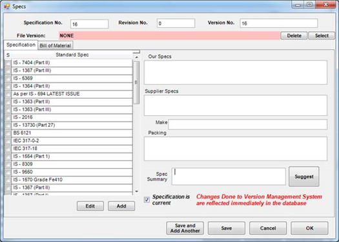Select checkbox for IS - 1364 (Part II)
Viewport: 339px width, 242px height.
pos(8,87)
